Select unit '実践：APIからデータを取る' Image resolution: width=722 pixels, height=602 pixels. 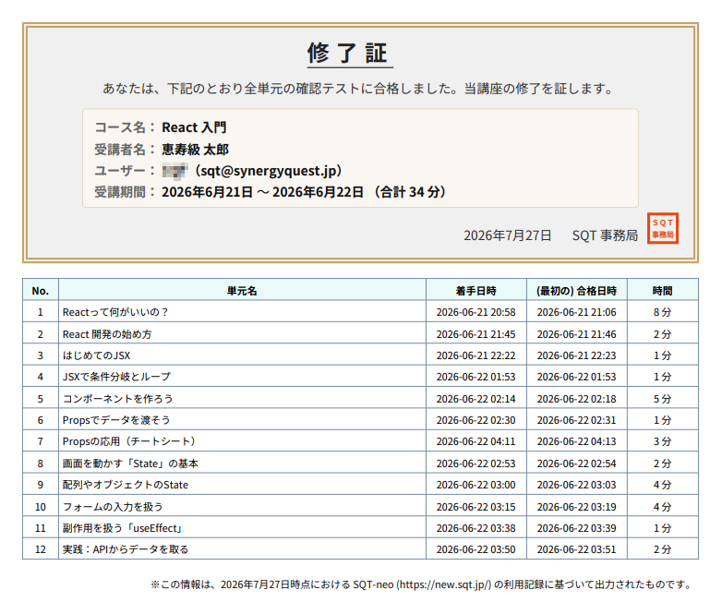tap(126, 549)
